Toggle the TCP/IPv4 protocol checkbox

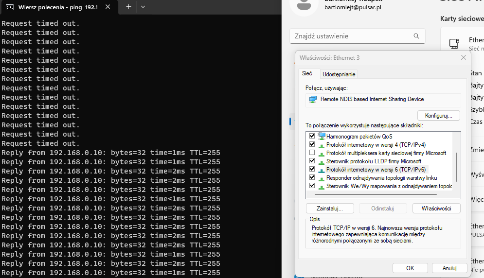tap(312, 144)
